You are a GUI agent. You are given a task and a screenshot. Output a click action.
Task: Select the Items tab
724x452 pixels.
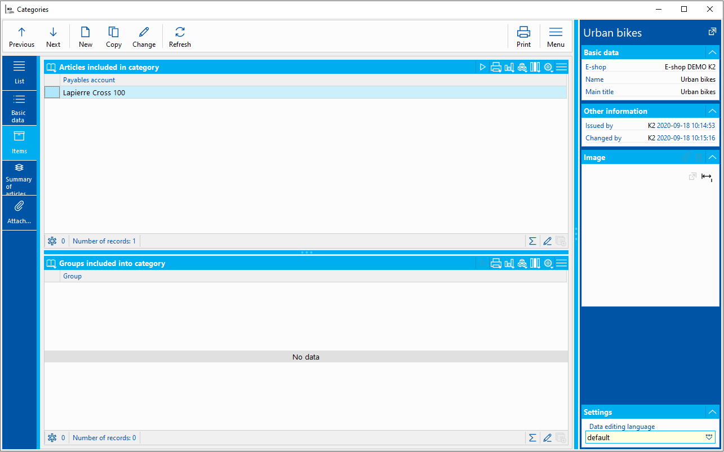(x=19, y=143)
